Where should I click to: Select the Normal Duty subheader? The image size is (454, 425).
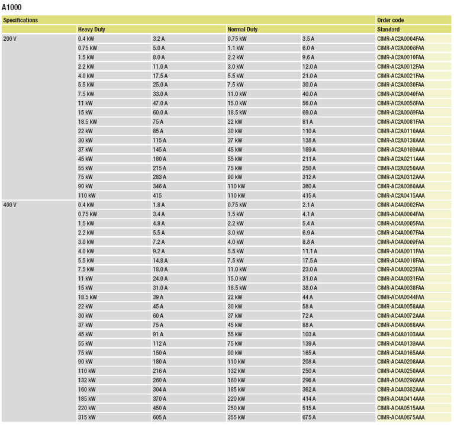pyautogui.click(x=243, y=29)
